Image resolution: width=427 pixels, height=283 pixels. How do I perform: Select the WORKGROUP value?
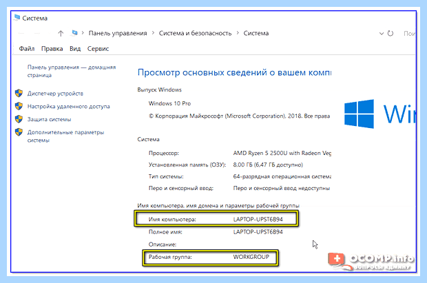(251, 257)
